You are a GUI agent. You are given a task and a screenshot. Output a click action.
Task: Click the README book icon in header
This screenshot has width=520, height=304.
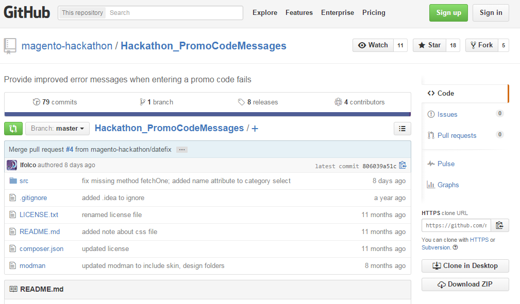13,289
